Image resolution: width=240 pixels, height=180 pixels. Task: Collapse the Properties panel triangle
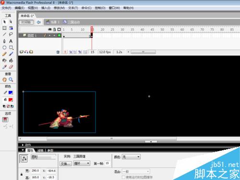[x=23, y=150]
